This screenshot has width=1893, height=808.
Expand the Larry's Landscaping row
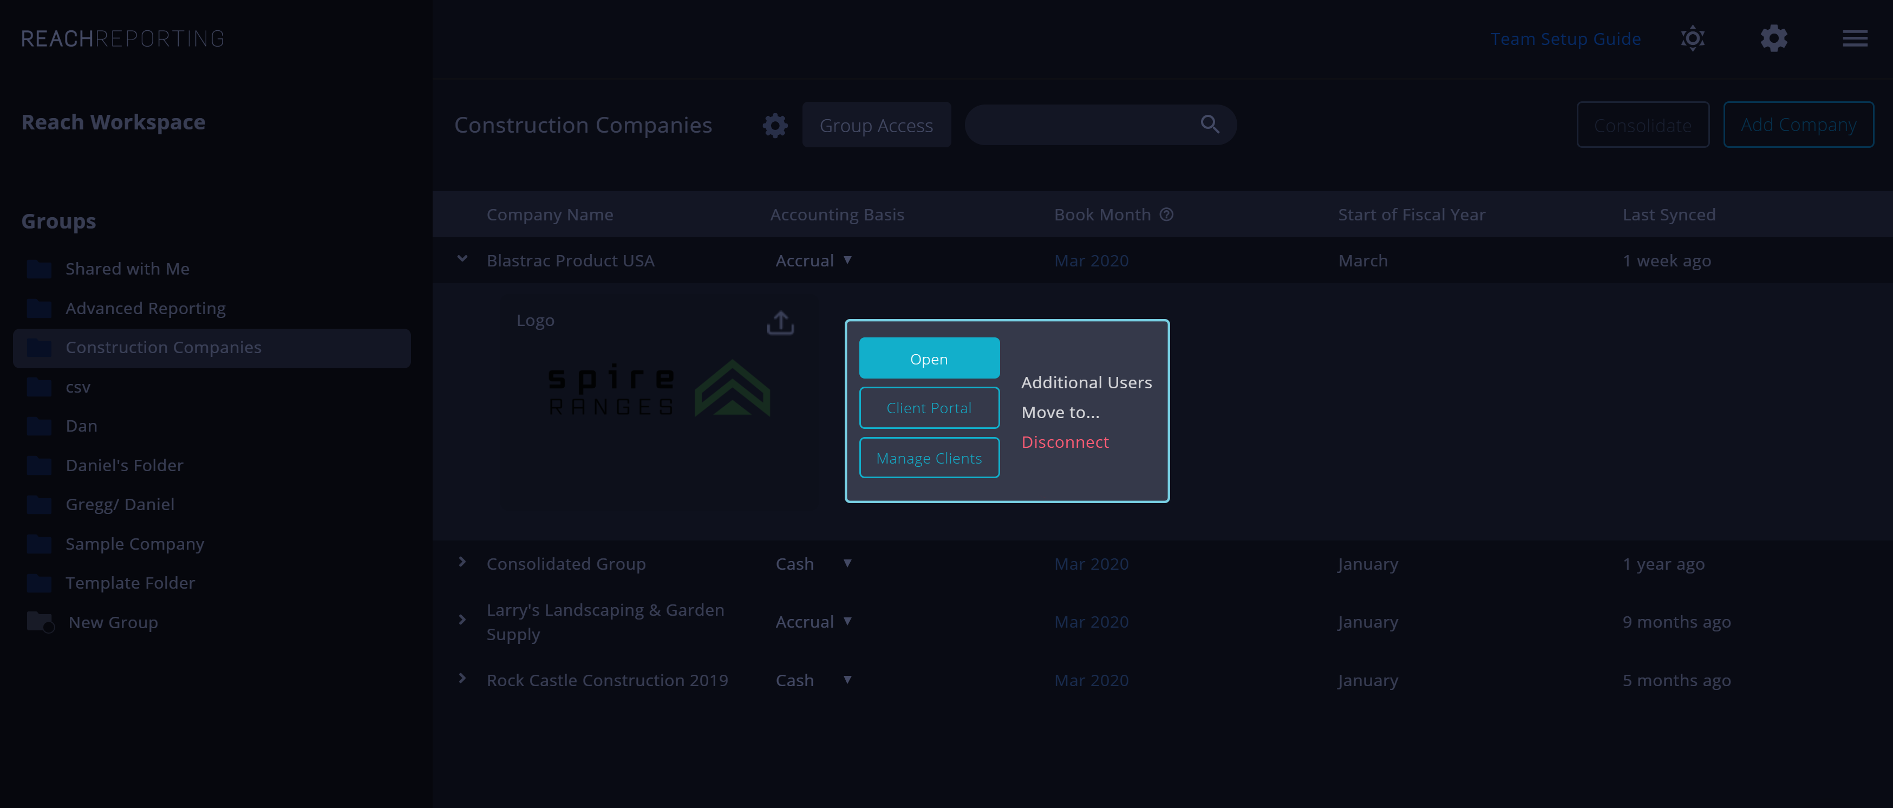click(x=461, y=621)
